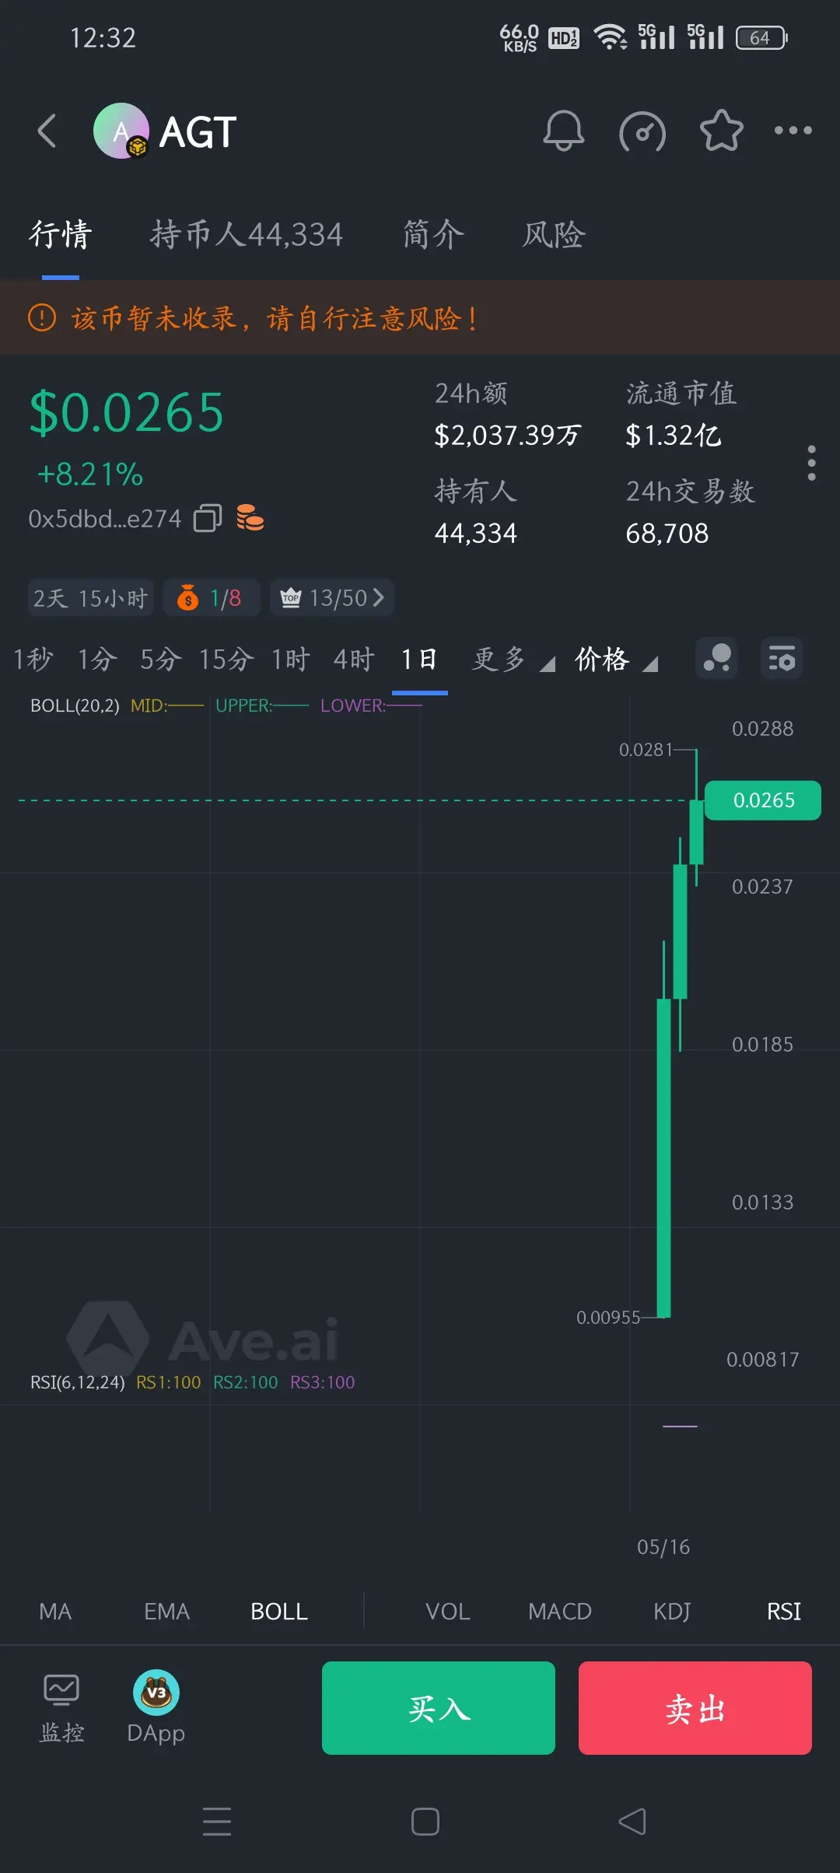Open the top-right three-dot menu
Image resolution: width=840 pixels, height=1873 pixels.
click(x=793, y=131)
